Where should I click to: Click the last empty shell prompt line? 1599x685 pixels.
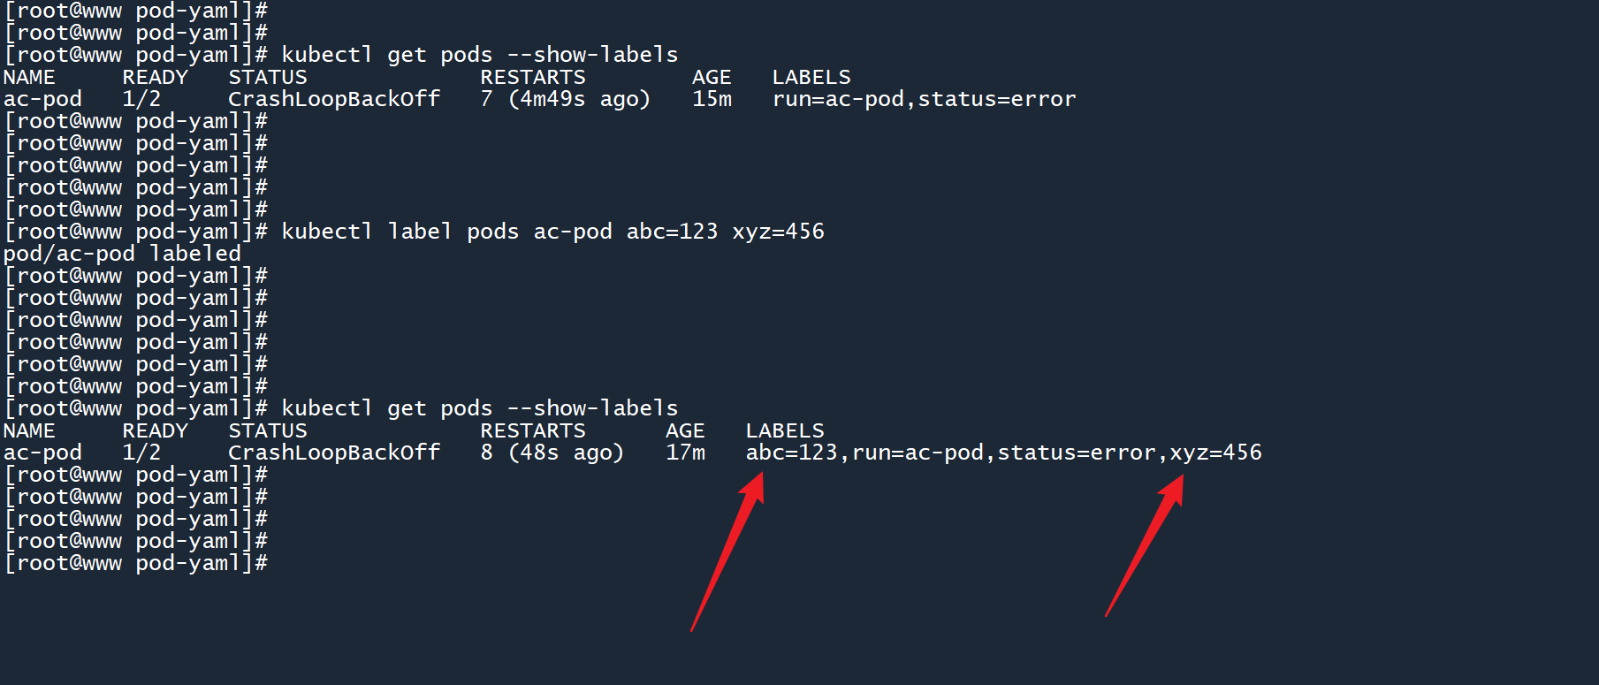pos(136,563)
